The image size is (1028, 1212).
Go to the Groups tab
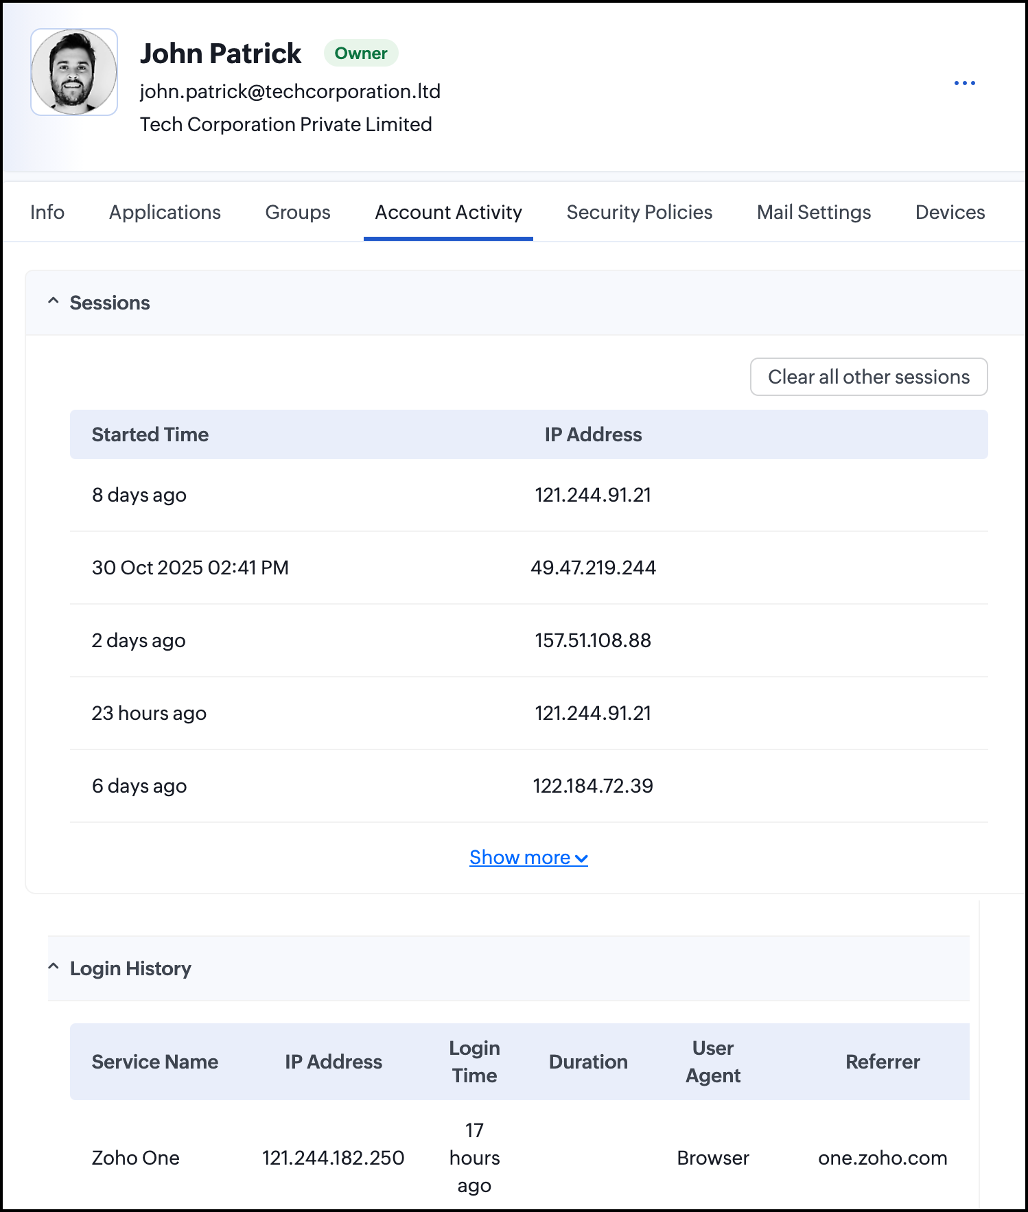pos(298,212)
